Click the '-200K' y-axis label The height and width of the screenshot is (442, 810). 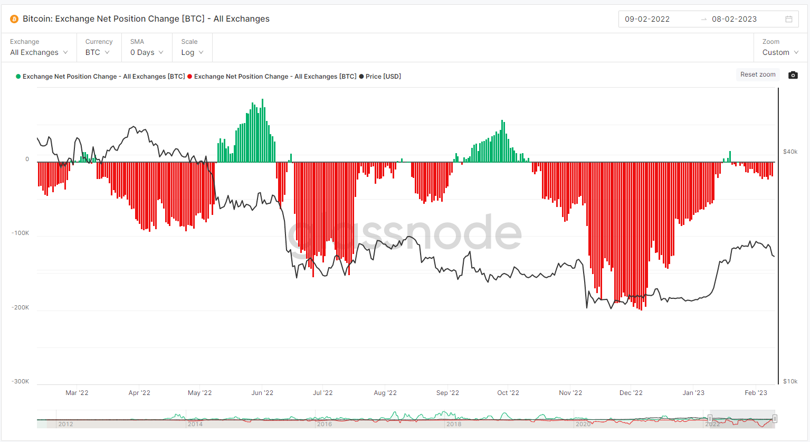(x=20, y=308)
